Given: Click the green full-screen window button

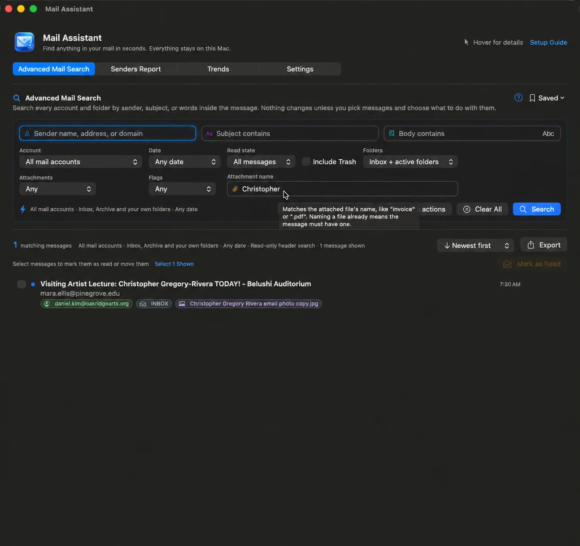Looking at the screenshot, I should (x=33, y=9).
